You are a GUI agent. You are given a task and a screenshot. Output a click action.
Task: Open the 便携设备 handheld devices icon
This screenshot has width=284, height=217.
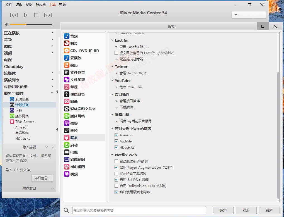(67, 94)
